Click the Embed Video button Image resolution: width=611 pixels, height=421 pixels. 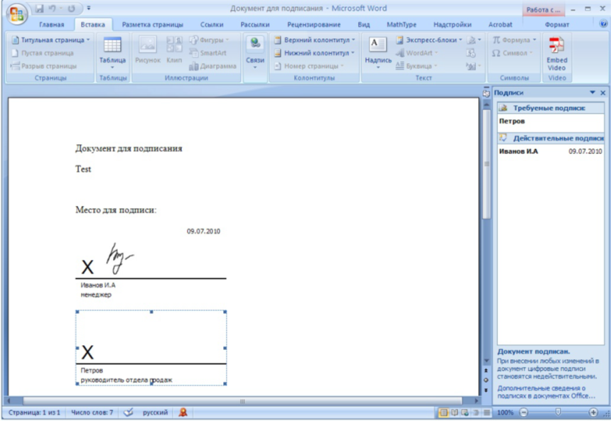[x=556, y=53]
